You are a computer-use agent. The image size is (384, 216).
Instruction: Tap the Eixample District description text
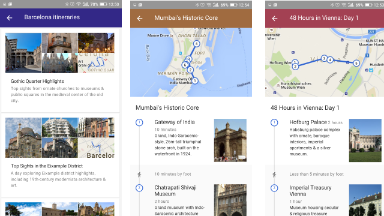pyautogui.click(x=58, y=179)
